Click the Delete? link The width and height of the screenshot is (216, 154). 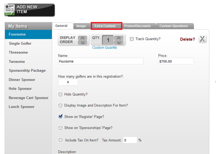(187, 39)
